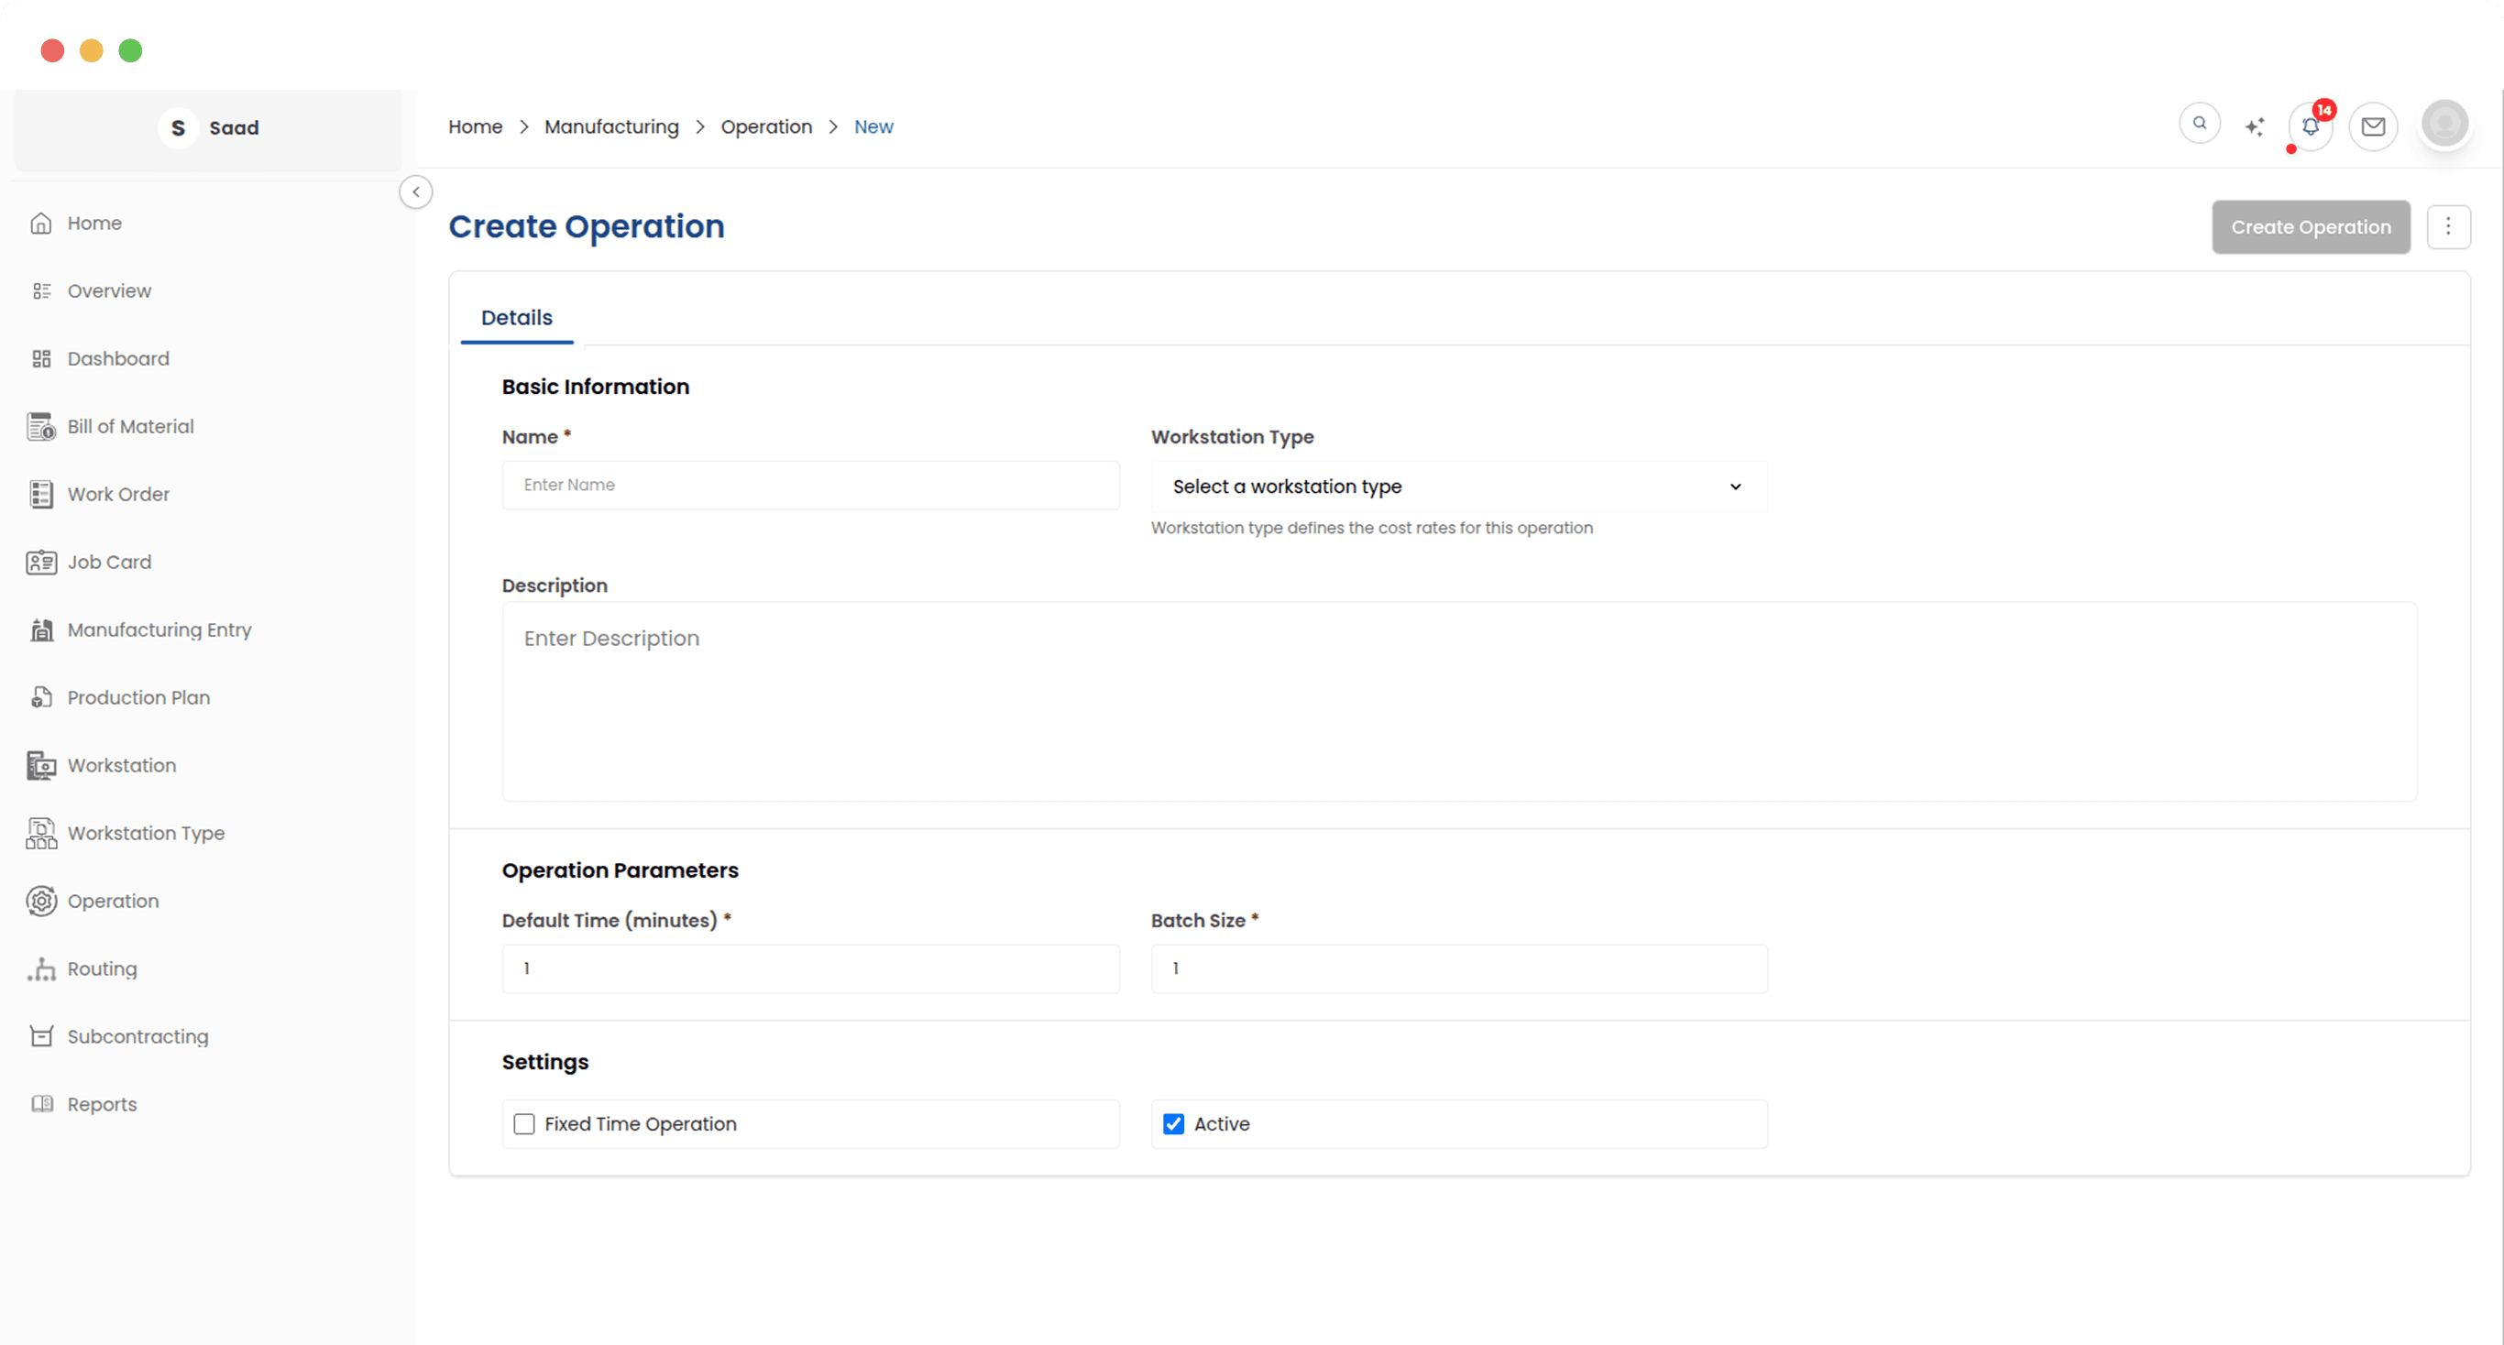
Task: Uncheck the Active checkbox
Action: coord(1173,1123)
